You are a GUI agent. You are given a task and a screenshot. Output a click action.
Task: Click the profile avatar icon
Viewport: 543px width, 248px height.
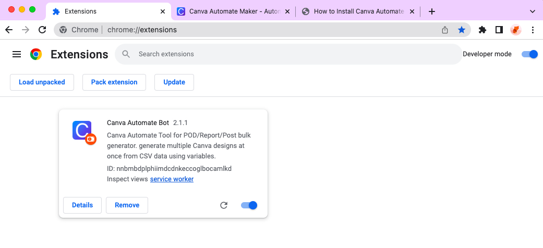(x=515, y=30)
